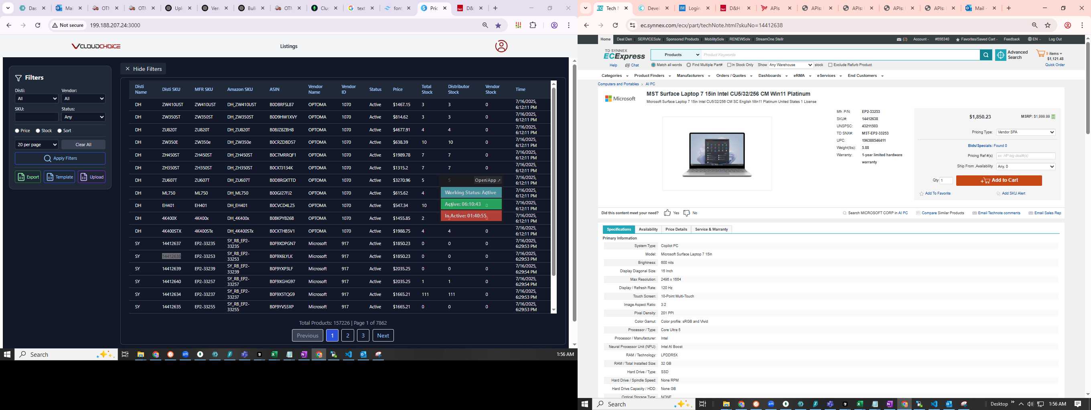Open the Chat icon under ECExpress logo
This screenshot has width=1091, height=410.
pos(628,66)
